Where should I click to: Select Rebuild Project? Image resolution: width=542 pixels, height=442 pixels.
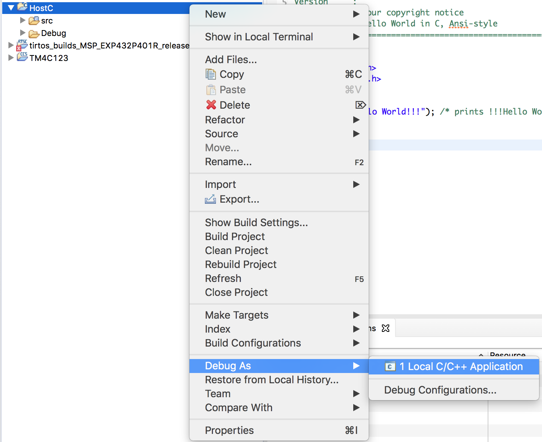click(279, 264)
